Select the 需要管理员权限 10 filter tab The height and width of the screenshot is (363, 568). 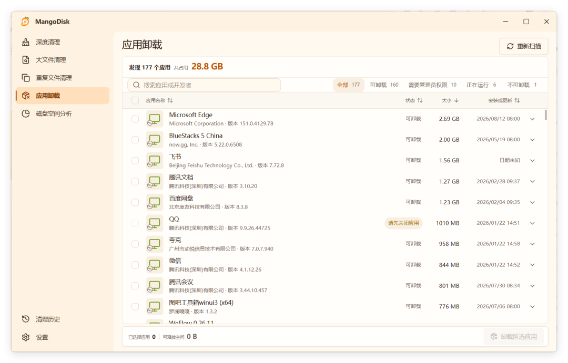[432, 85]
